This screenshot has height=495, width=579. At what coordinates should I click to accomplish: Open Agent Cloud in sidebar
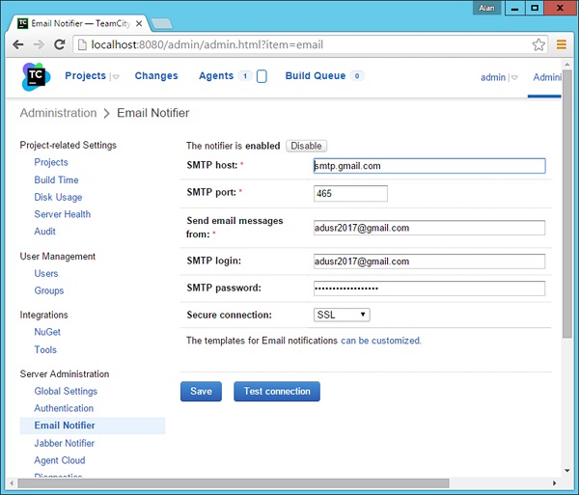click(60, 460)
